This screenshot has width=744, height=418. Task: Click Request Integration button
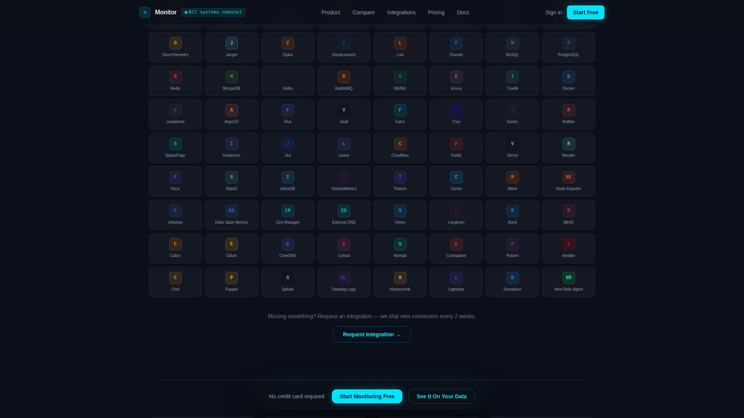pyautogui.click(x=372, y=334)
